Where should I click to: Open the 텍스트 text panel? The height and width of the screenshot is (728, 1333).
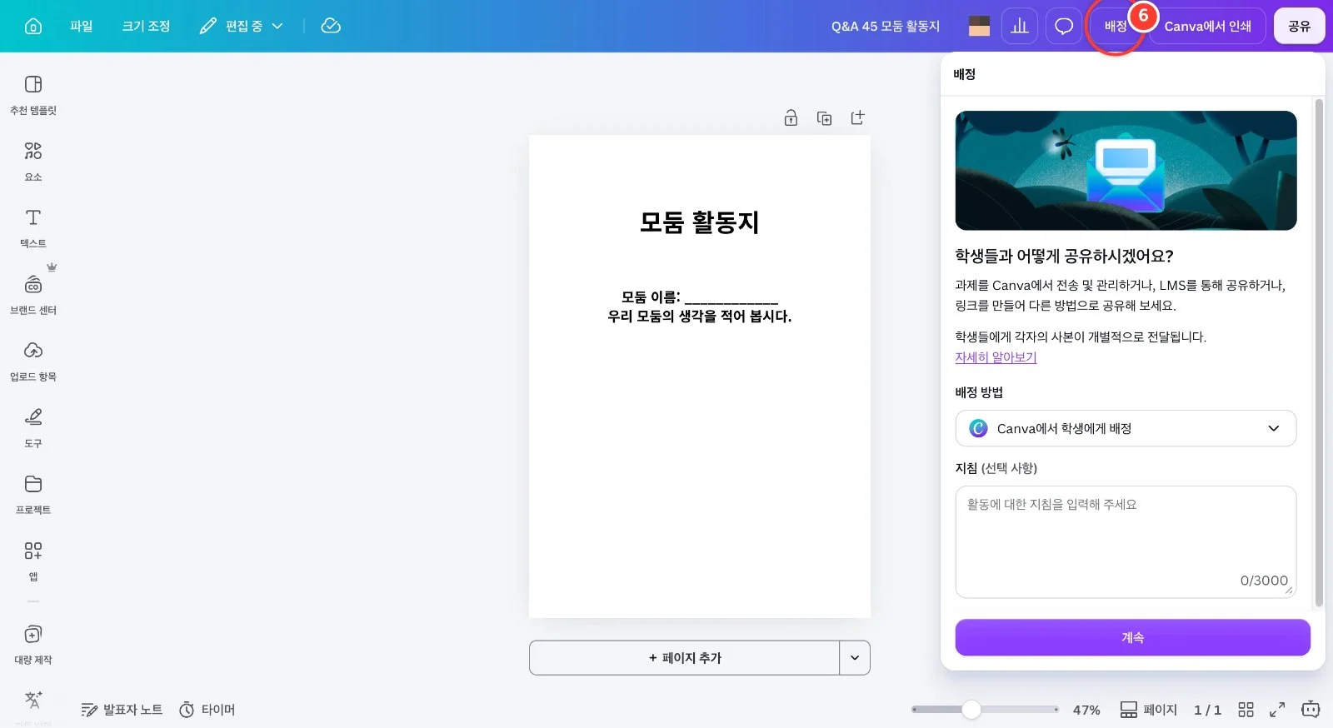pyautogui.click(x=33, y=228)
